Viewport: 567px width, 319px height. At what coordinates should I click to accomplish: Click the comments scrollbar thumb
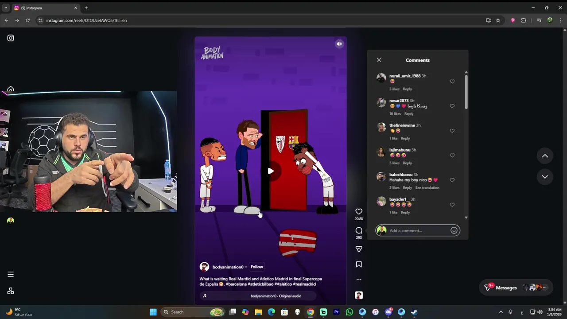[x=466, y=92]
